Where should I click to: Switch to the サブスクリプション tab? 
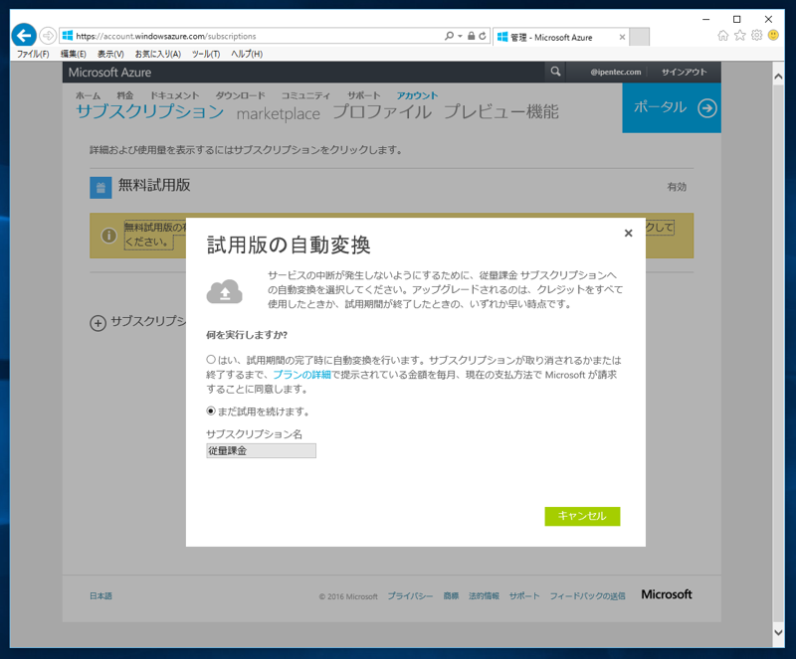click(150, 111)
